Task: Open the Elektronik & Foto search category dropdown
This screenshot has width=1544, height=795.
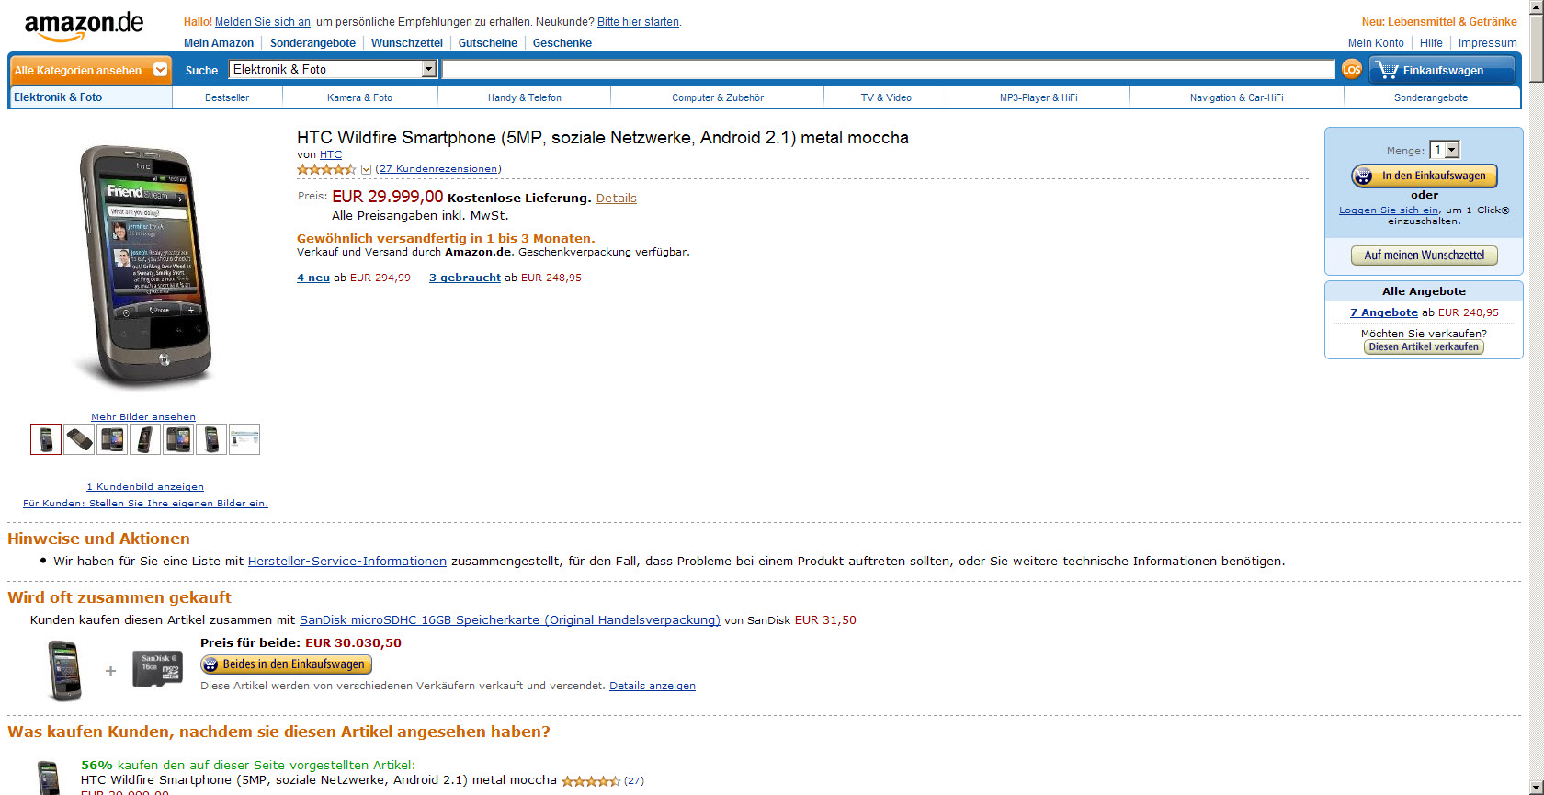Action: click(x=332, y=69)
